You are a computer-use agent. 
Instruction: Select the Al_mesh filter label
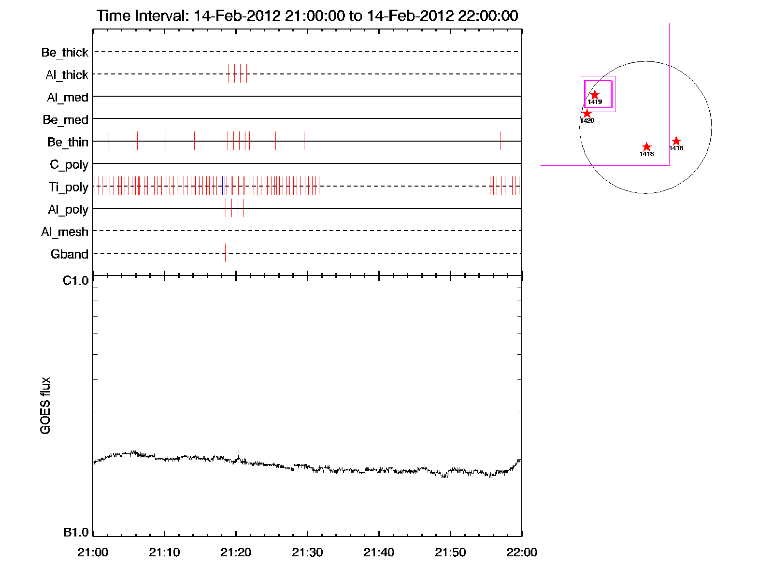pos(65,232)
